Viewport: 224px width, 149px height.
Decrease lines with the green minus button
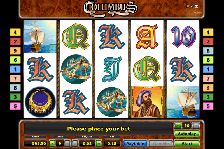coord(52,143)
